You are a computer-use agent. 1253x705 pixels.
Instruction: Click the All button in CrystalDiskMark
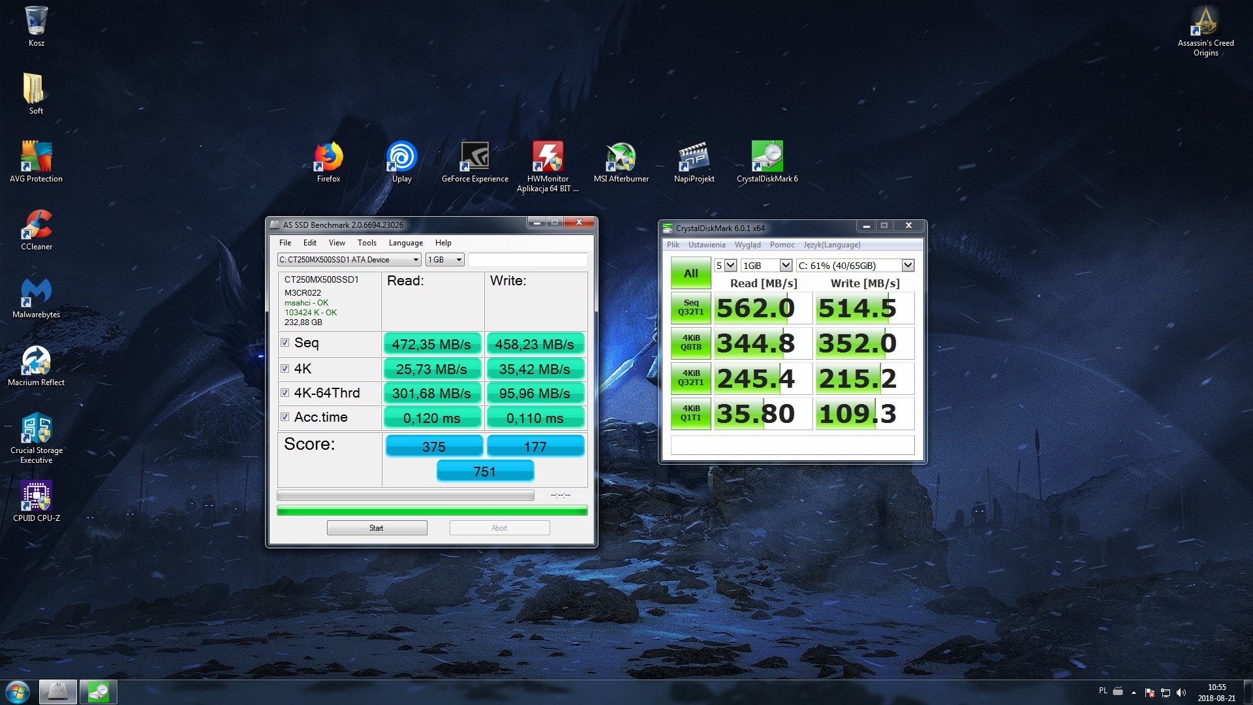coord(690,274)
